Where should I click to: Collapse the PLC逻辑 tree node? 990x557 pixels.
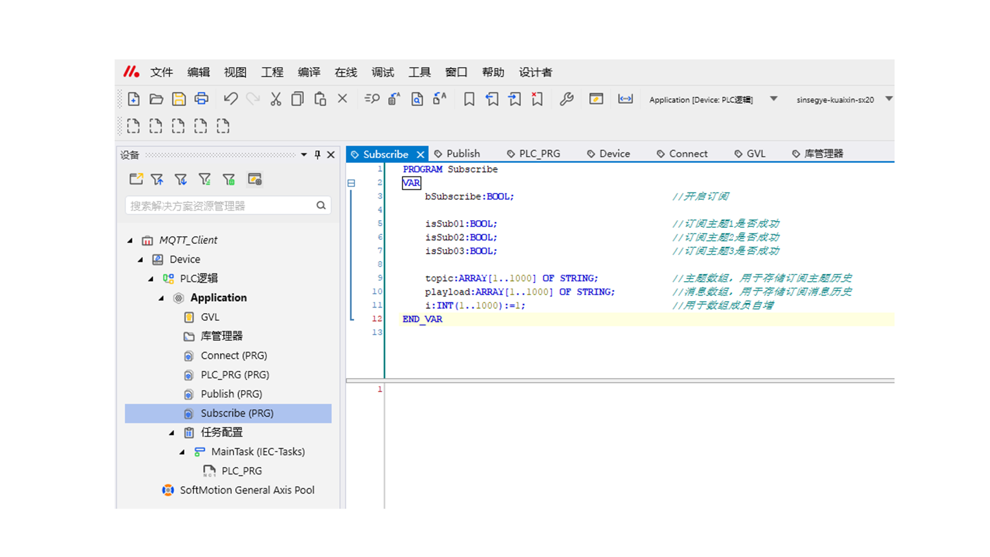151,279
